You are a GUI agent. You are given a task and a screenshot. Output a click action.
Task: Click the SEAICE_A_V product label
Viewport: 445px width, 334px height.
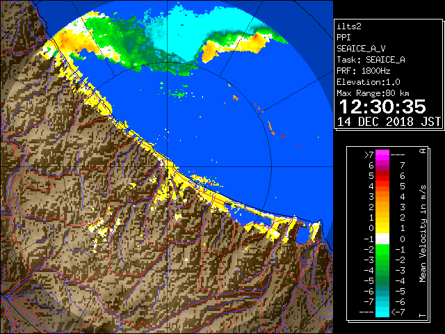tap(361, 49)
